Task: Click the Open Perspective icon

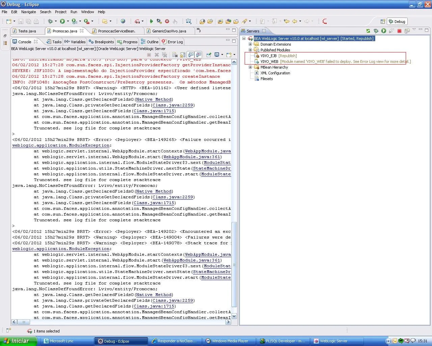Action: [383, 21]
